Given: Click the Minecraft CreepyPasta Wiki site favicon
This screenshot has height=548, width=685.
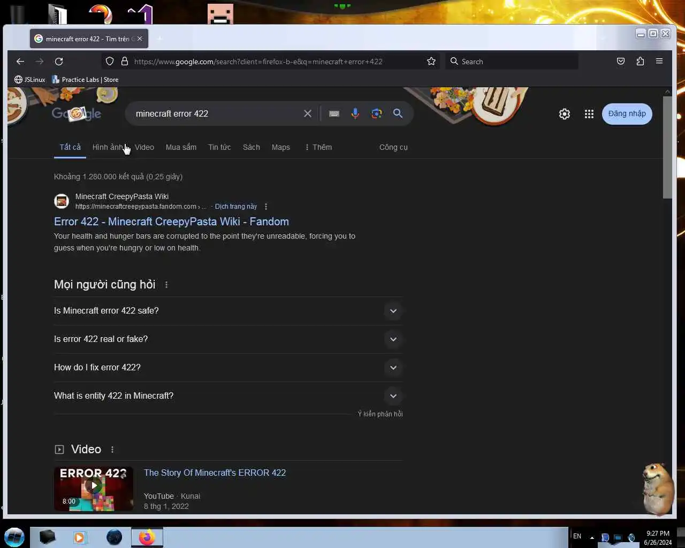Looking at the screenshot, I should [62, 201].
